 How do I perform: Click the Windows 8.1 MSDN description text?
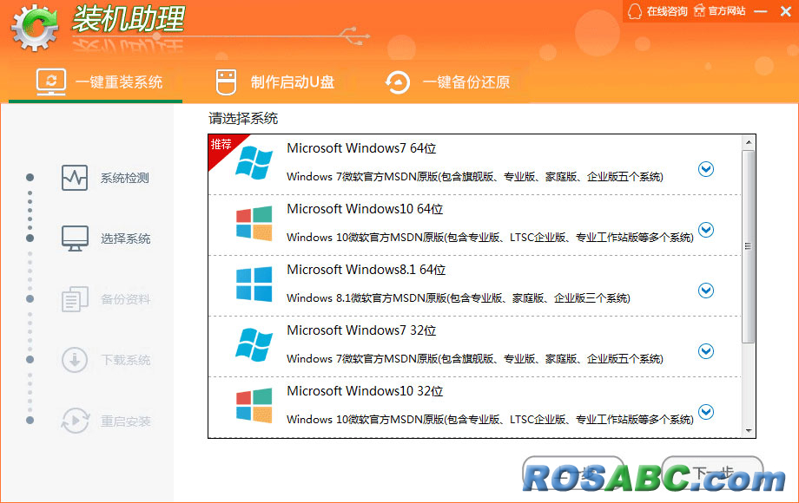click(459, 298)
